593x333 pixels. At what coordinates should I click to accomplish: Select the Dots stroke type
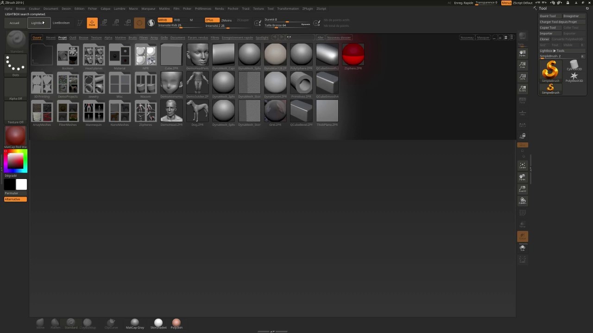pos(16,65)
